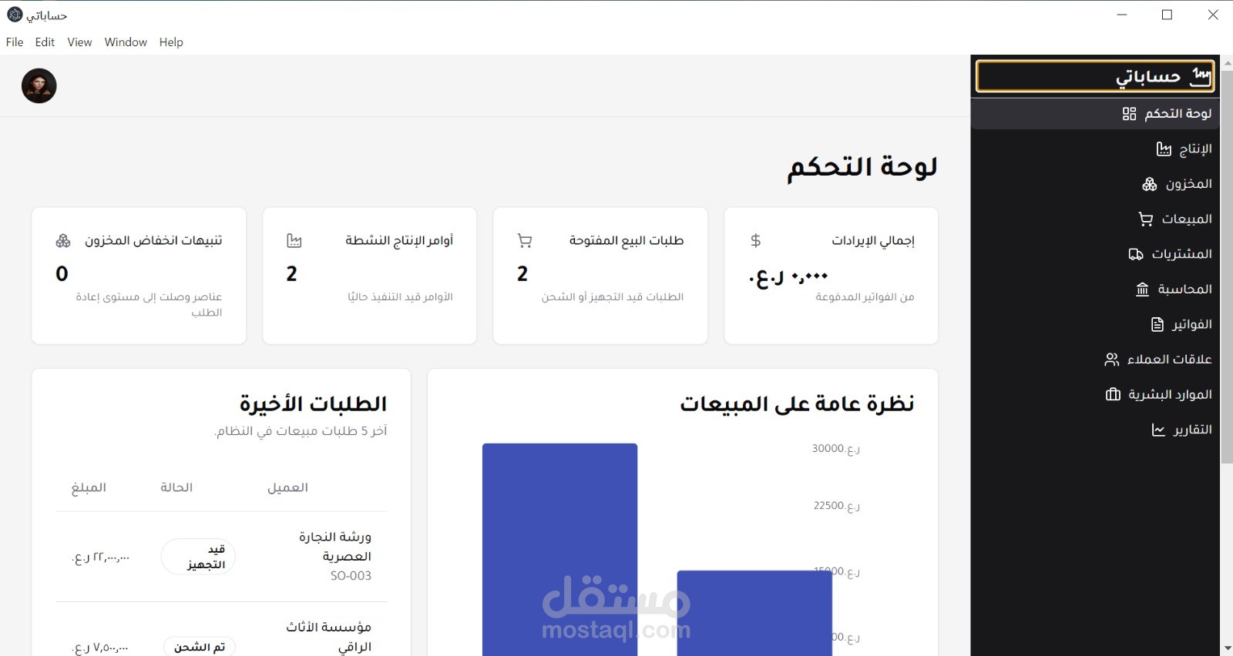Click the لوحة التحكم page heading

point(862,167)
